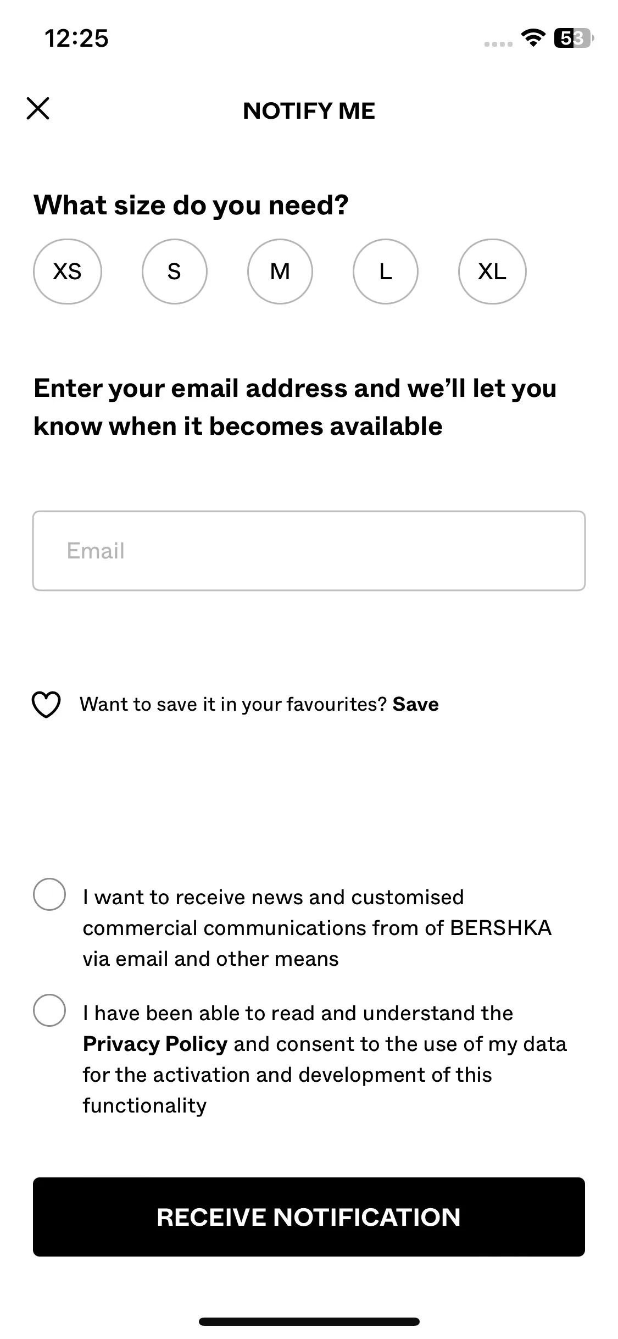Choose size S
The image size is (618, 1339).
[174, 272]
